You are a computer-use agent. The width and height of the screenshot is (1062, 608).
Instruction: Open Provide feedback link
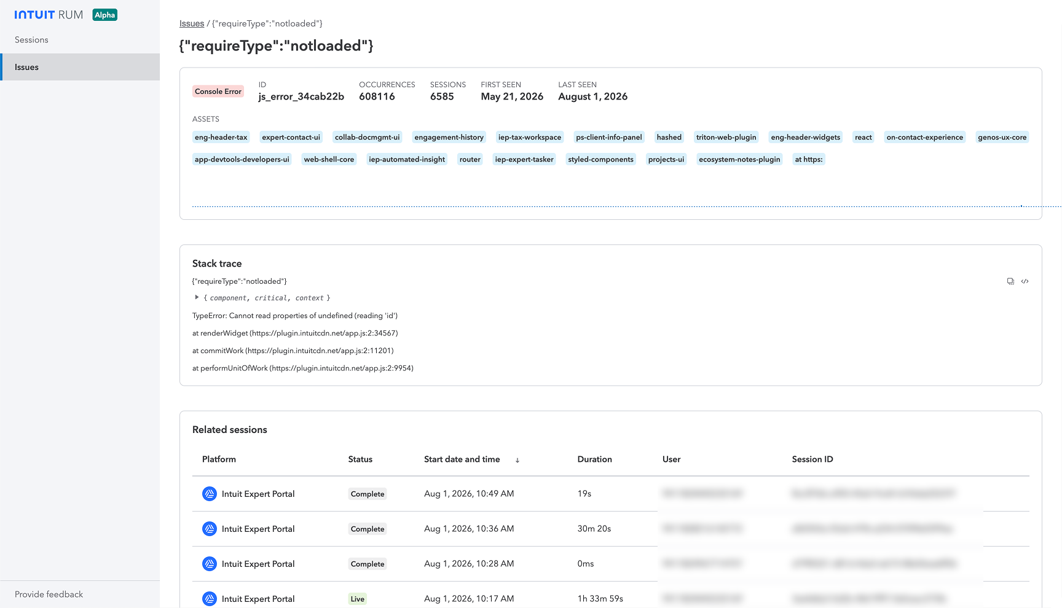(49, 594)
